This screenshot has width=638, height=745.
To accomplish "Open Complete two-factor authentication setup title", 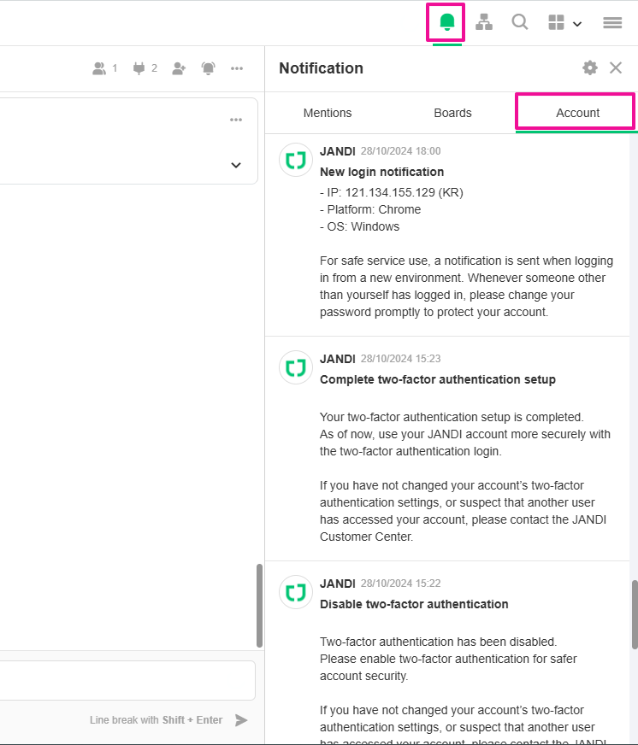I will point(438,379).
